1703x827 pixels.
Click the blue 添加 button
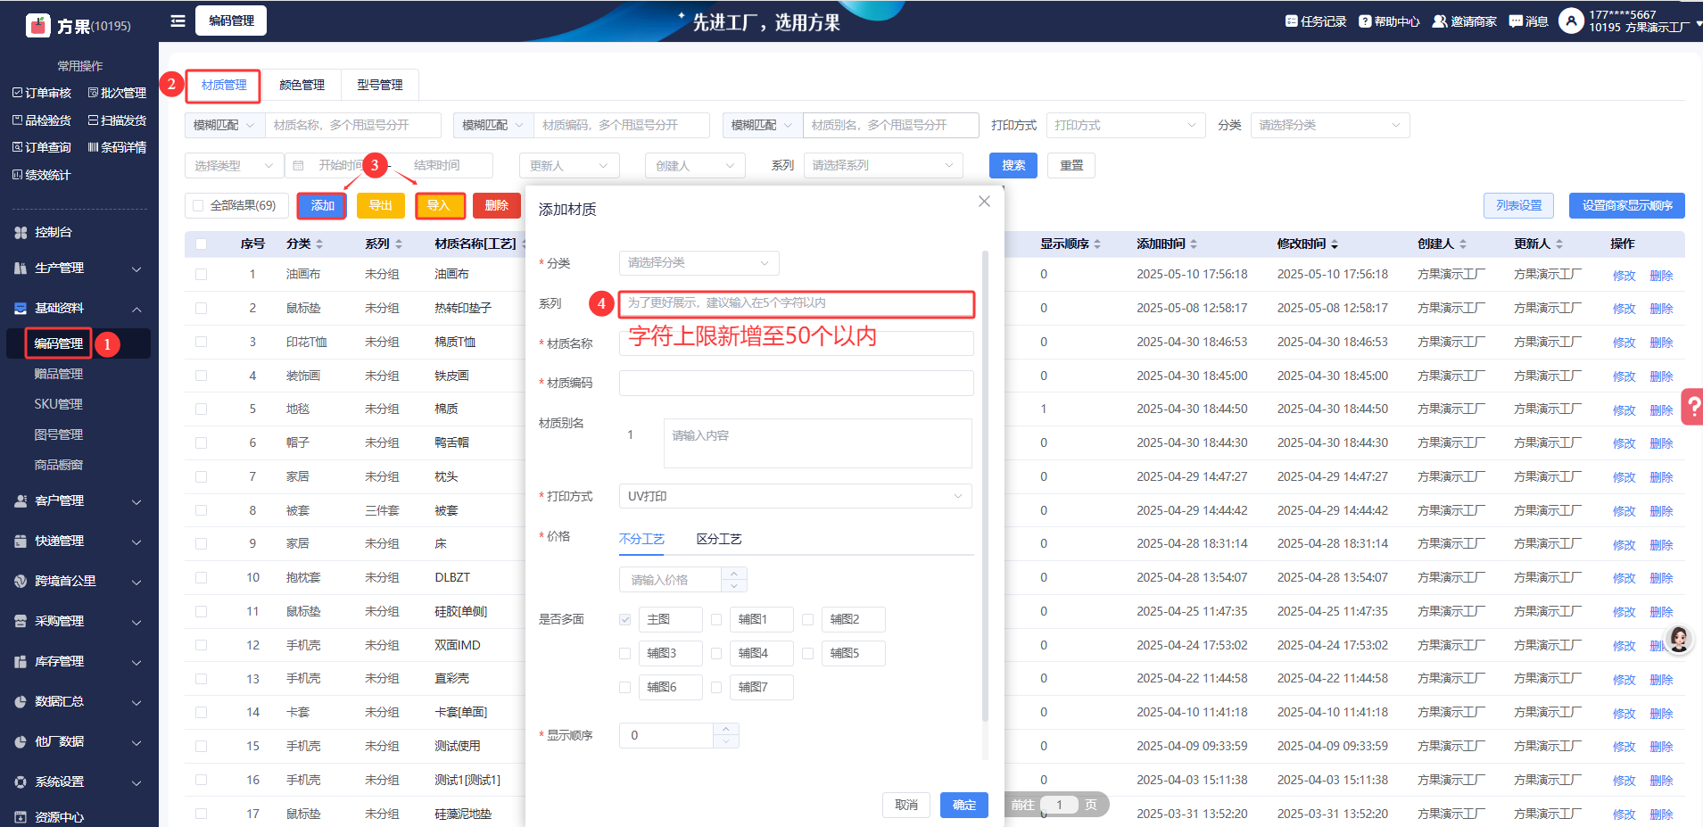(322, 206)
